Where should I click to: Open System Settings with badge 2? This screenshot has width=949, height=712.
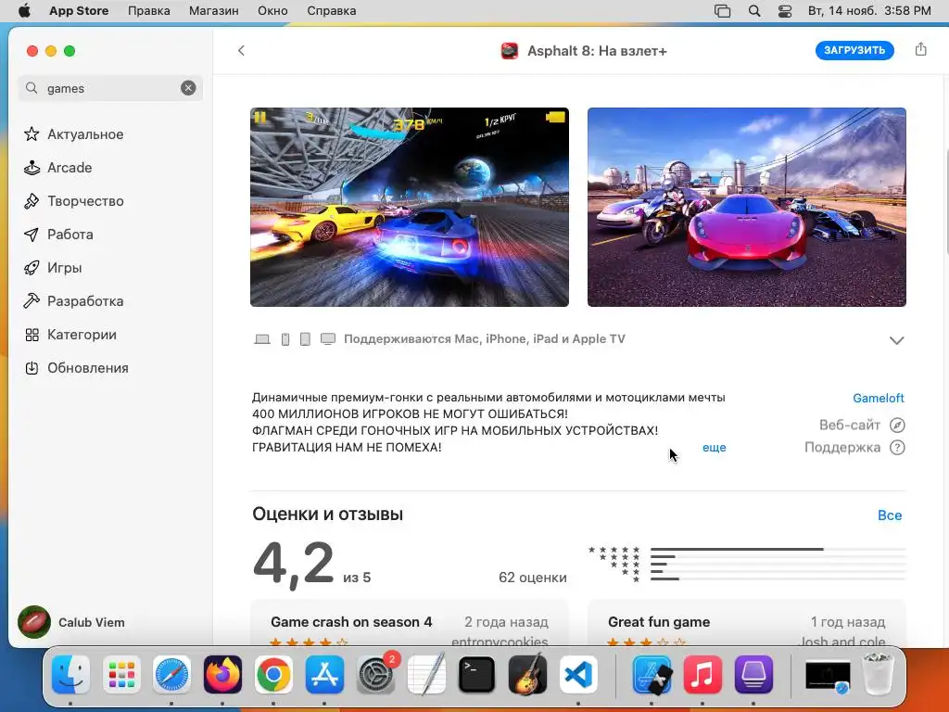tap(376, 675)
